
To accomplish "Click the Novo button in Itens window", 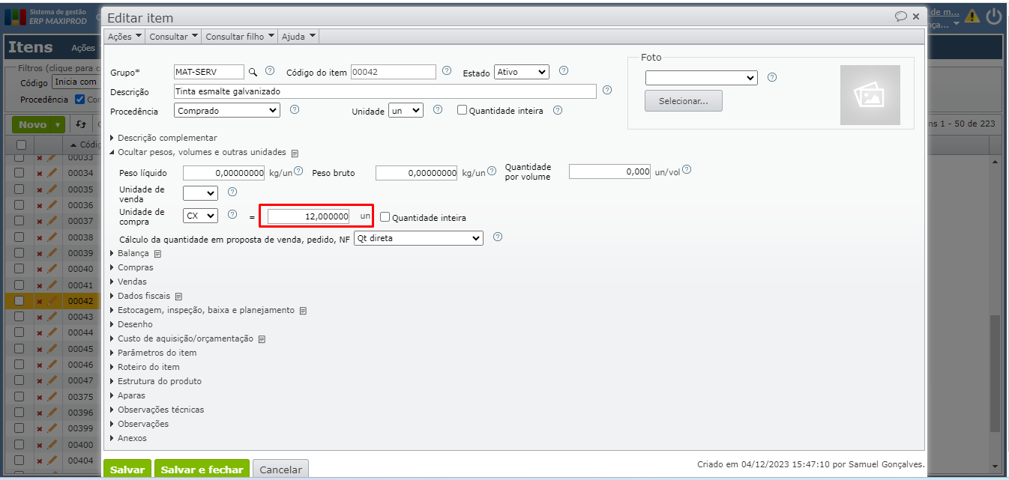I will pos(38,124).
